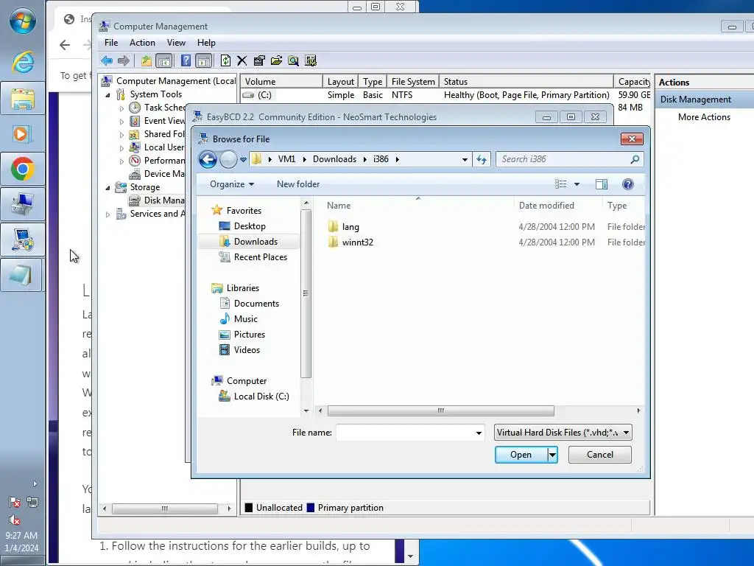754x566 pixels.
Task: Click the file list horizontal scrollbar
Action: (x=440, y=411)
